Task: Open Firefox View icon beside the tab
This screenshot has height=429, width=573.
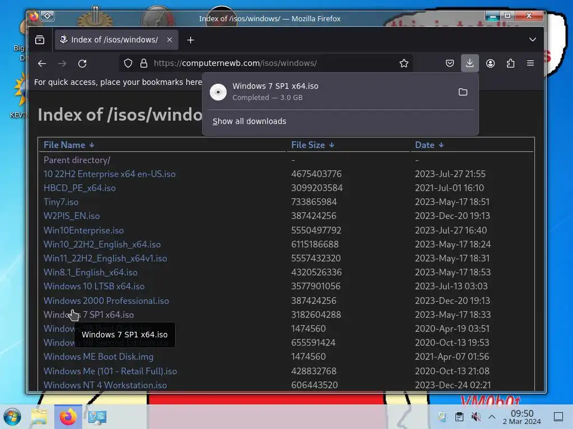Action: [40, 40]
